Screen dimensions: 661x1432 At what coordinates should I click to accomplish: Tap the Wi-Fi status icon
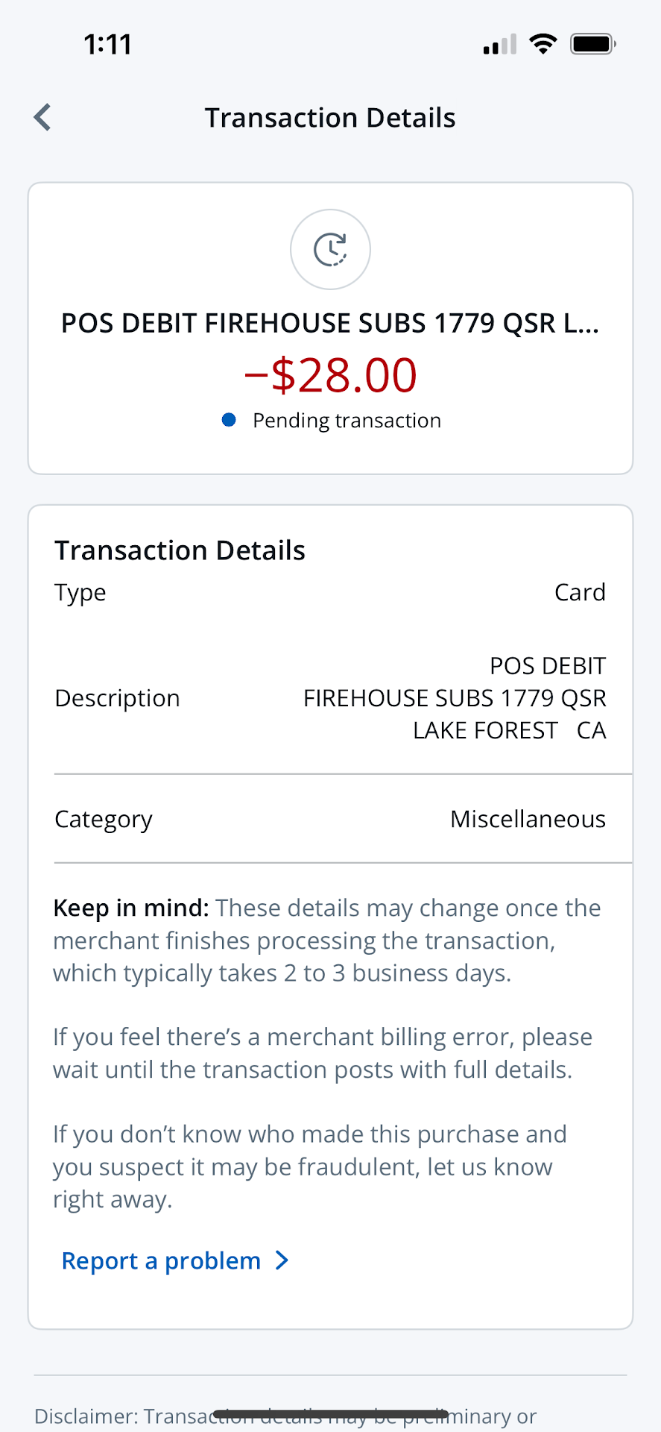tap(543, 44)
